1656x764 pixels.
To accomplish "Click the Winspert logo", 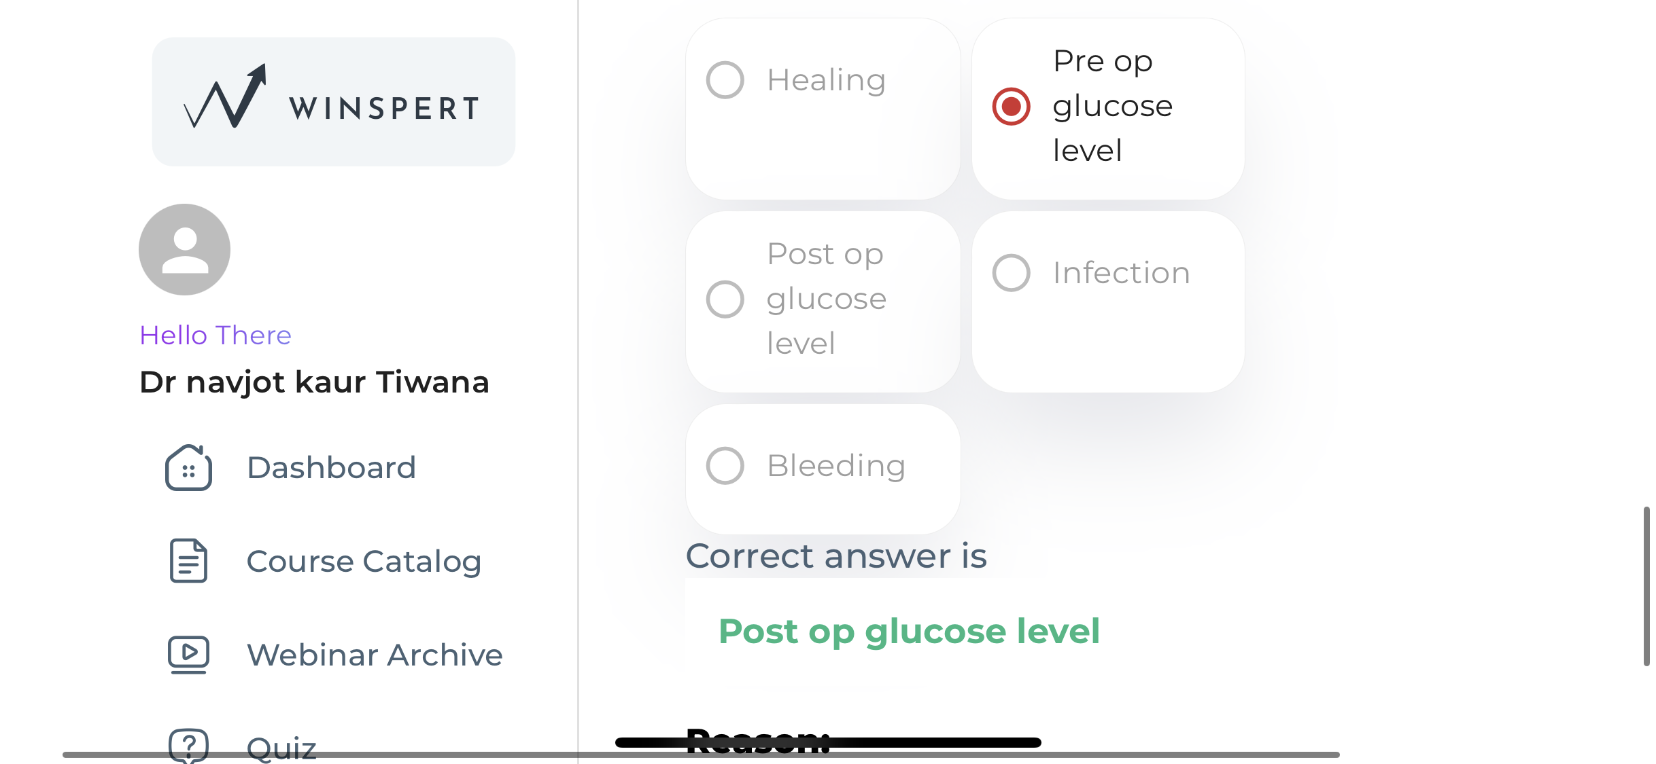I will 333,102.
